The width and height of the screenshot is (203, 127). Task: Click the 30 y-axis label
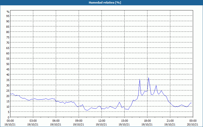click(8, 85)
